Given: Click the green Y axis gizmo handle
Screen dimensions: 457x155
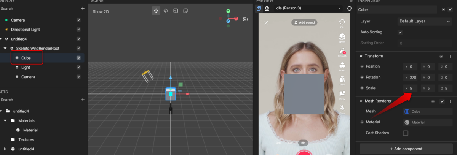Looking at the screenshot, I should click(x=228, y=11).
